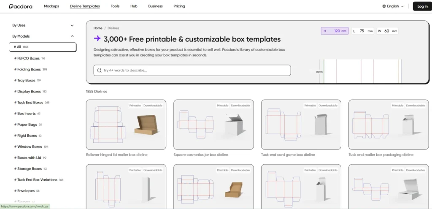The width and height of the screenshot is (432, 209).
Task: Click the 'Rollover hinged lid mailer box dieline' title
Action: pyautogui.click(x=116, y=155)
